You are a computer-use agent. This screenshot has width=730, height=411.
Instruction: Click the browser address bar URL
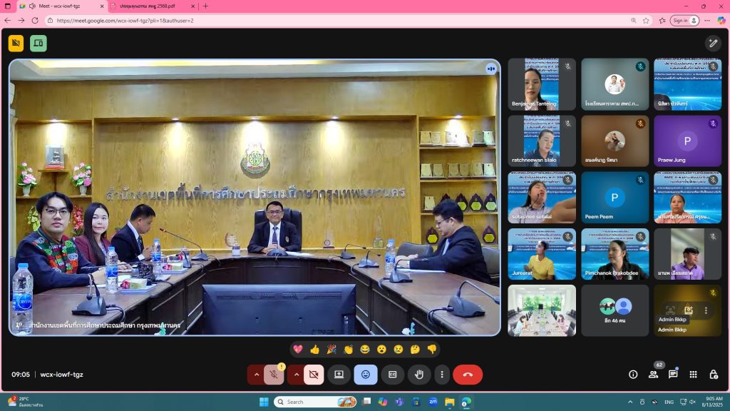125,21
